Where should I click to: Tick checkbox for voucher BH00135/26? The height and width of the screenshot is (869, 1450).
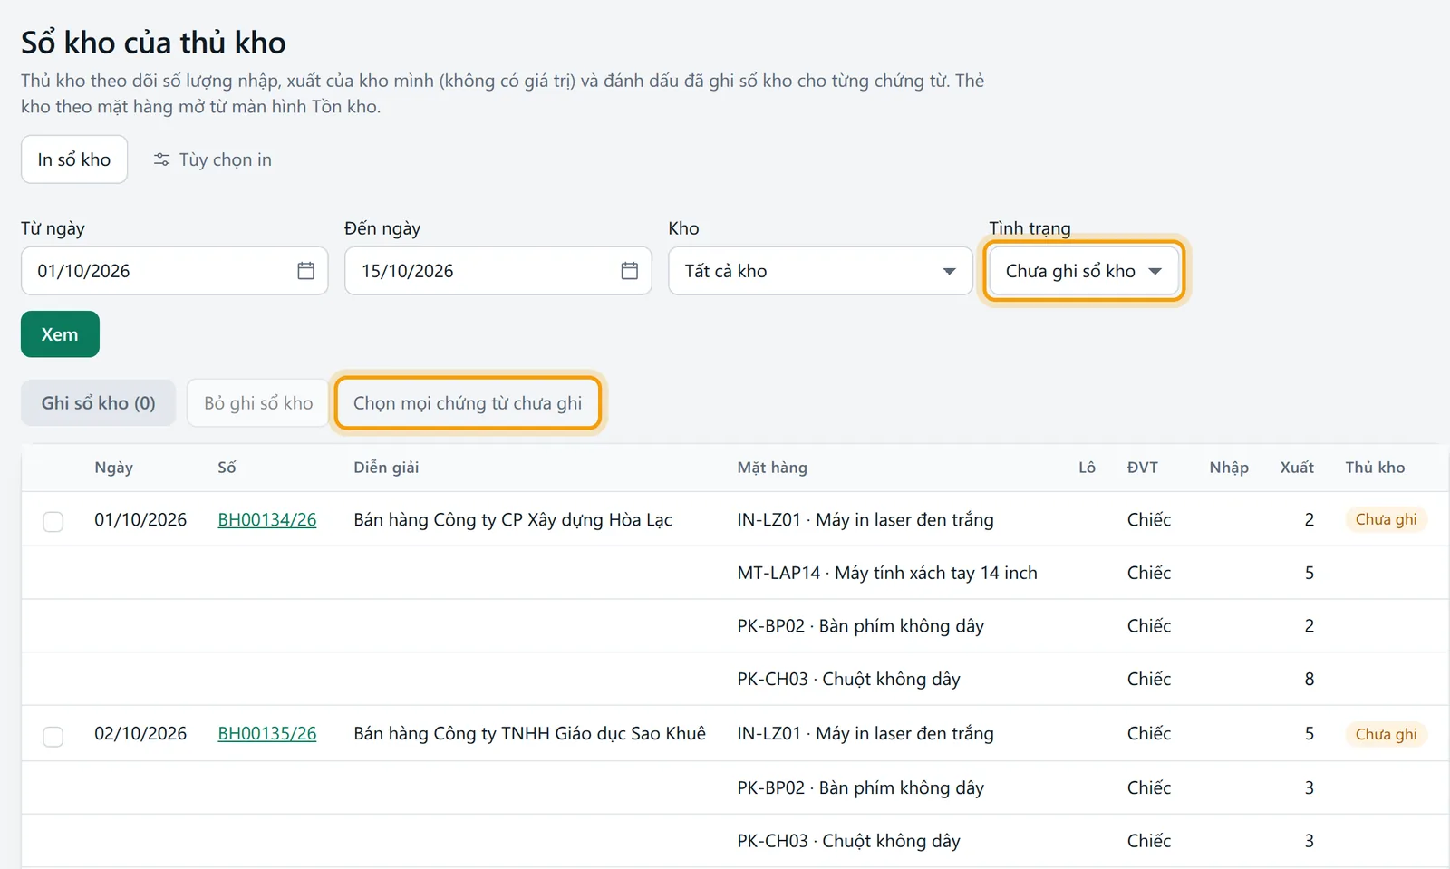(x=53, y=736)
